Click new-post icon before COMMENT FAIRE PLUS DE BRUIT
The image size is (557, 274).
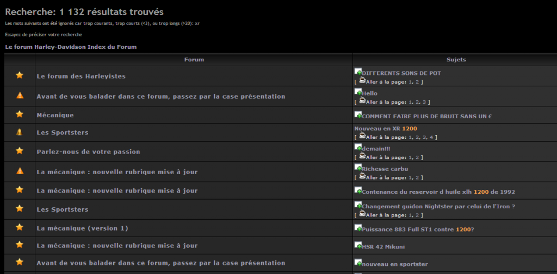pyautogui.click(x=358, y=115)
